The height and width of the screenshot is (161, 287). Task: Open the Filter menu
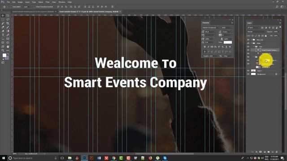(48, 2)
